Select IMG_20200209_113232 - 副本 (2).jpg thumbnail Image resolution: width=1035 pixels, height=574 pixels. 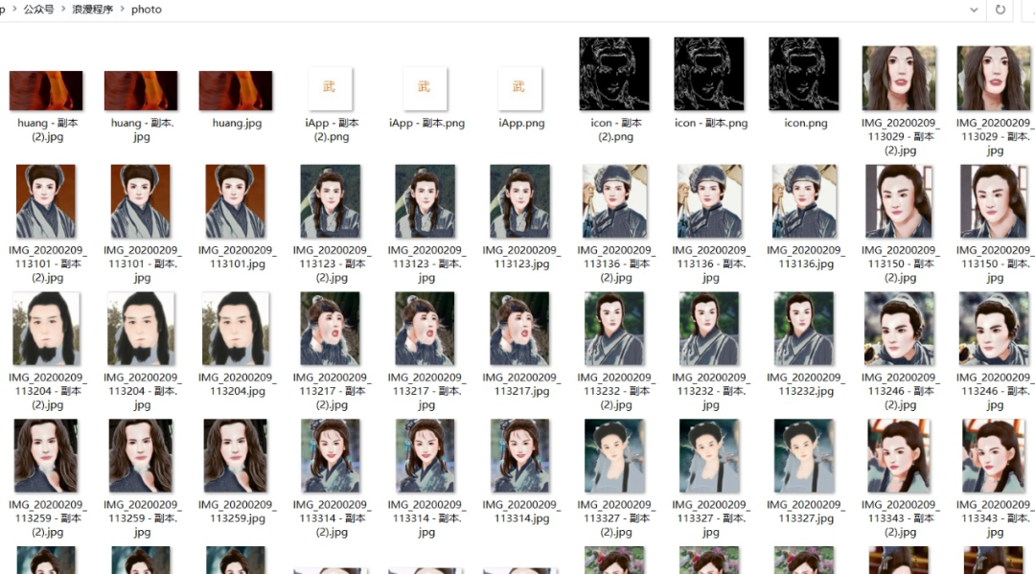(x=614, y=328)
